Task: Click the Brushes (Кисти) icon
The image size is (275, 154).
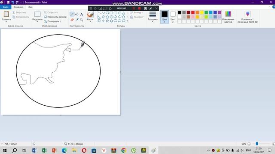Action: point(90,14)
